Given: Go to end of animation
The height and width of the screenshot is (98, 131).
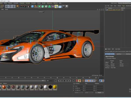Looking at the screenshot, I should [73, 81].
